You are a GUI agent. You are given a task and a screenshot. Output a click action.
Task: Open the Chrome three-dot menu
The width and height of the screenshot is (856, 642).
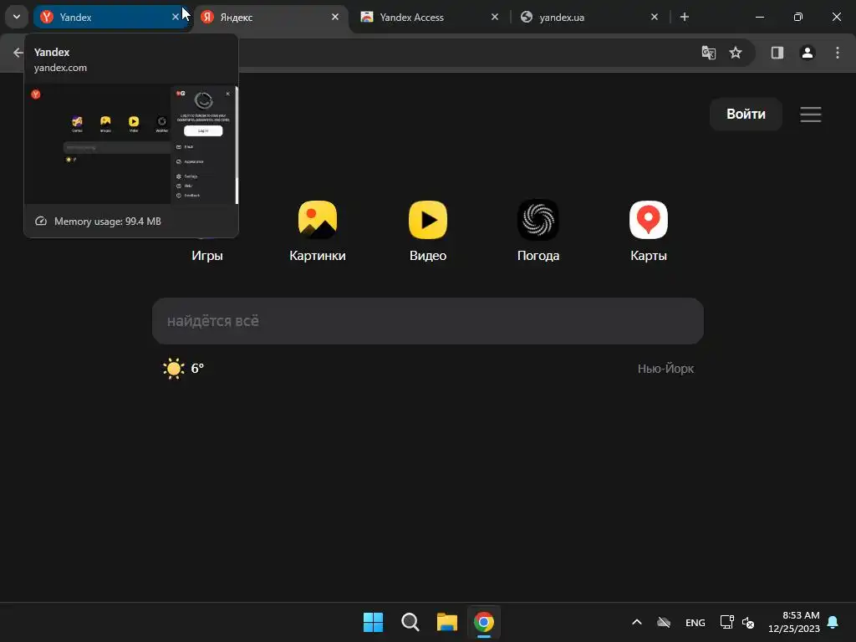point(838,53)
